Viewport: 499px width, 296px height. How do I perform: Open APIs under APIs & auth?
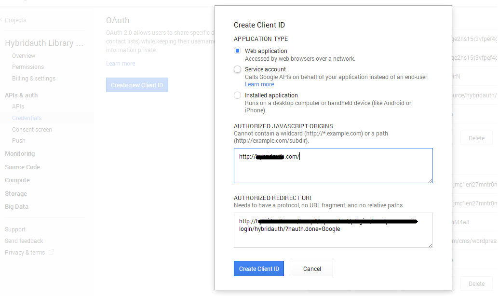tap(18, 107)
